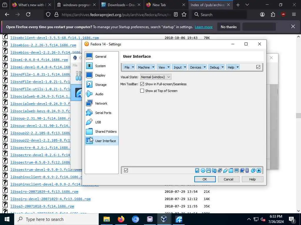Open VirtualBox Manager from the taskbar
The image size is (301, 225).
tap(164, 219)
